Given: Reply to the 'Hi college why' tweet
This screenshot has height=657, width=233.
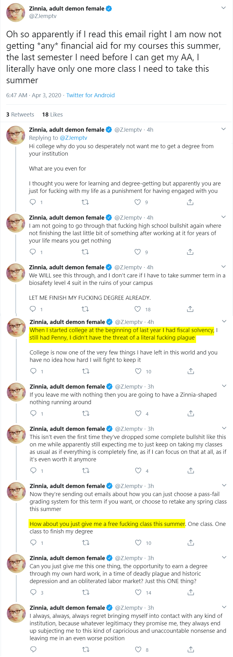Looking at the screenshot, I should click(x=33, y=202).
